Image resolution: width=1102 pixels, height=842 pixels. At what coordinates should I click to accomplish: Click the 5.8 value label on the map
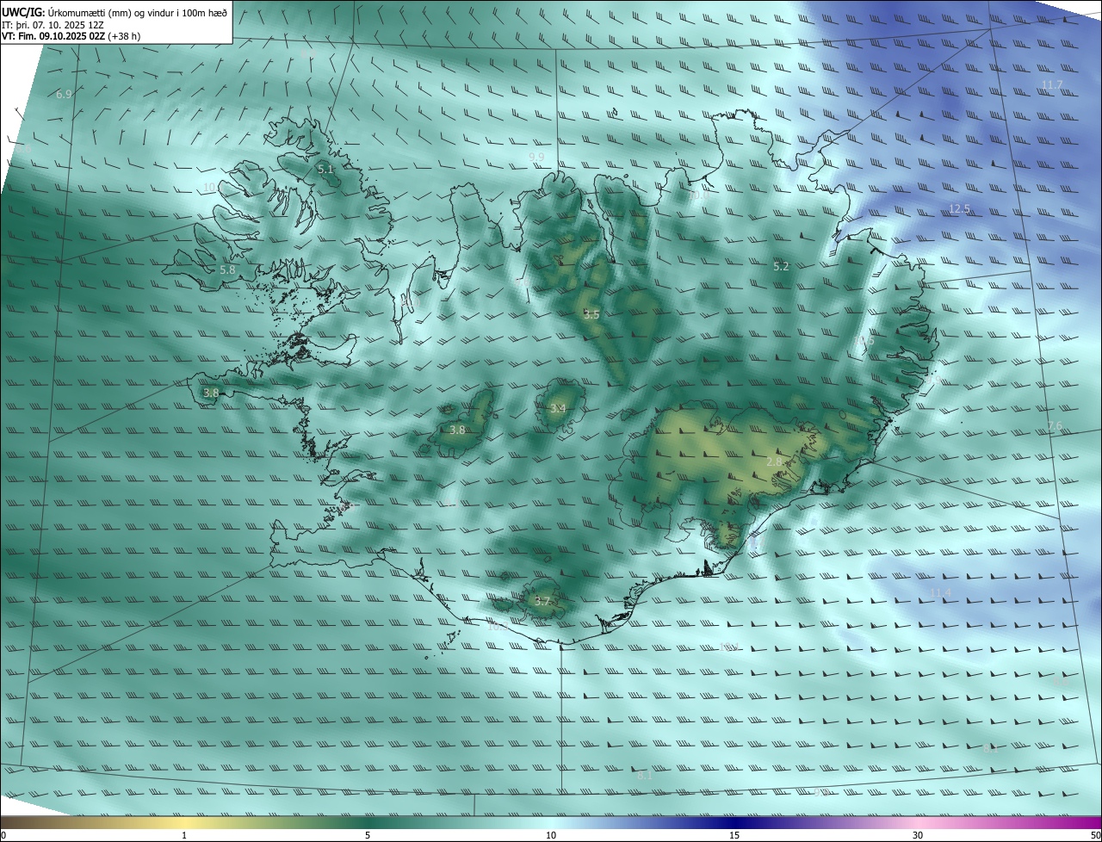[227, 269]
